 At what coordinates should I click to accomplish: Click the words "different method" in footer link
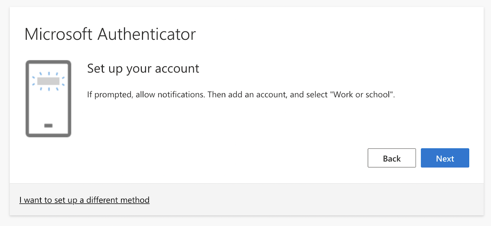pyautogui.click(x=118, y=200)
